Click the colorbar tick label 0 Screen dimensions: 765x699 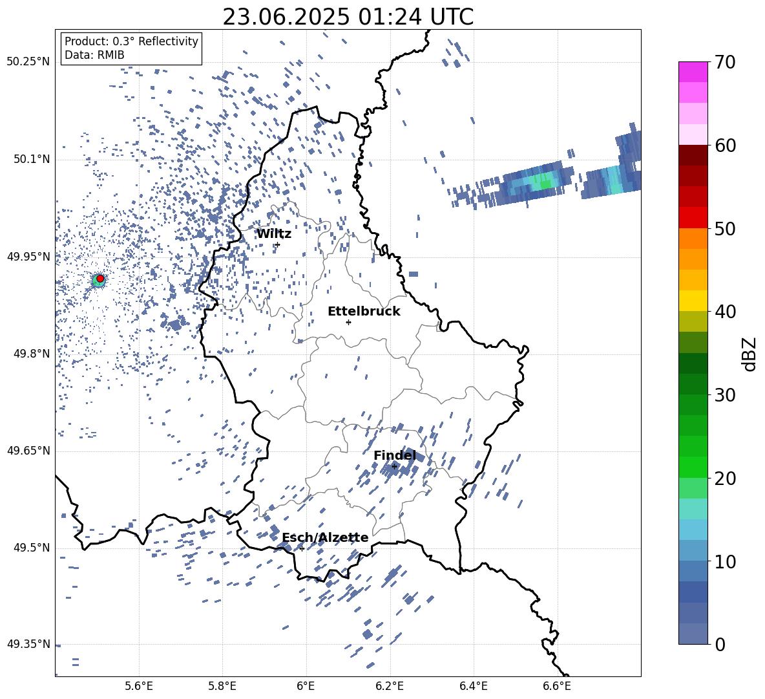pyautogui.click(x=720, y=644)
